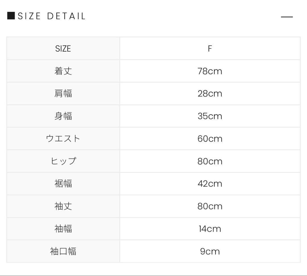Select the 60cm waist value
307x276 pixels.
[210, 139]
